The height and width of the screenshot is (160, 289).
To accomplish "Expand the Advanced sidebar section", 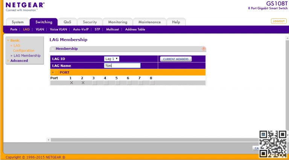I will [19, 61].
